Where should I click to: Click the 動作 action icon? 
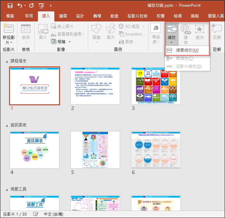point(200,29)
